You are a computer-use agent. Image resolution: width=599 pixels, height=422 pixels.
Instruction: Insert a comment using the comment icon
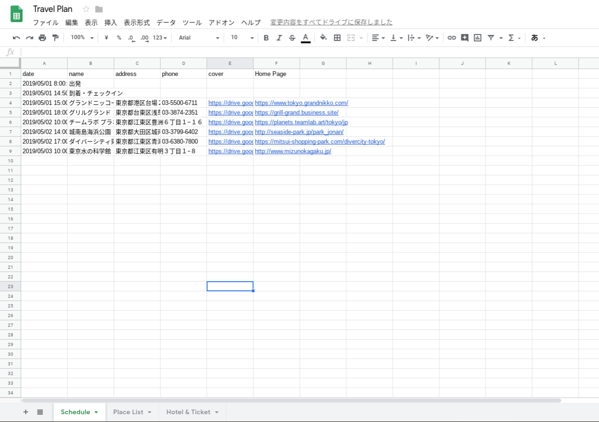(x=465, y=37)
